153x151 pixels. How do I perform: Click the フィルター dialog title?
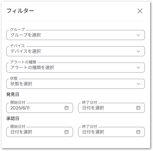click(x=20, y=11)
